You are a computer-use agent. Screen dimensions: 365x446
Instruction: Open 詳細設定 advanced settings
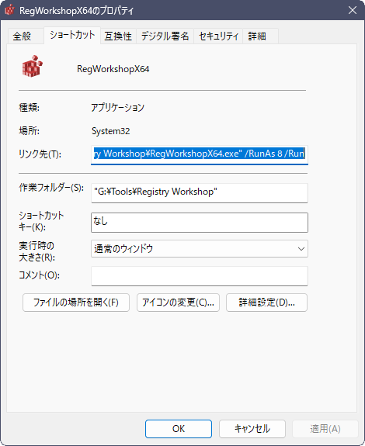266,303
